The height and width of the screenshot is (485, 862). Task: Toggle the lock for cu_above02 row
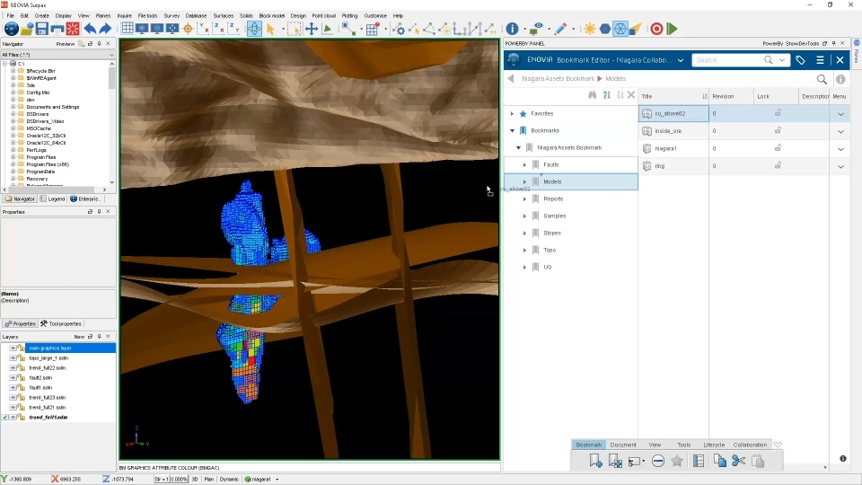[778, 113]
